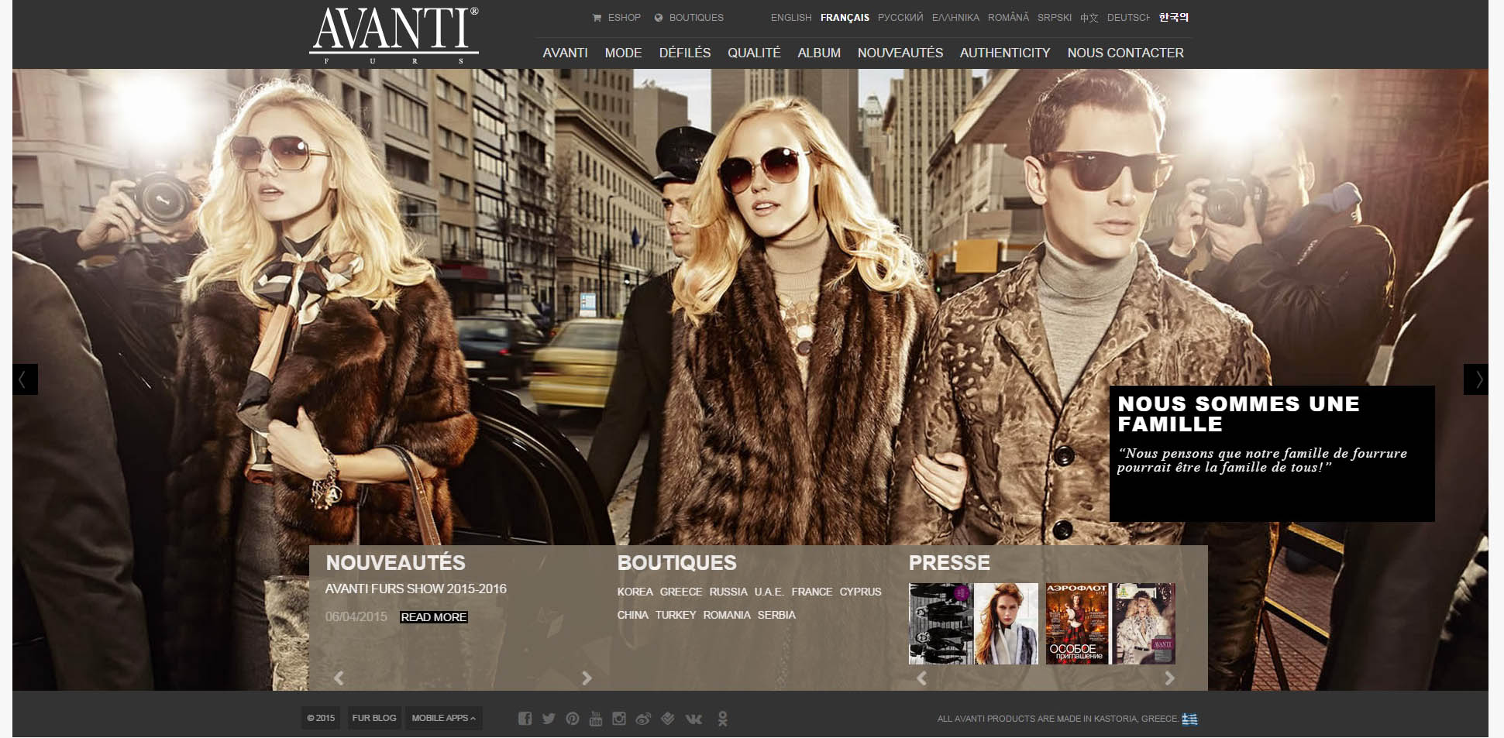The width and height of the screenshot is (1504, 738).
Task: Open the VK icon in footer
Action: tap(693, 719)
